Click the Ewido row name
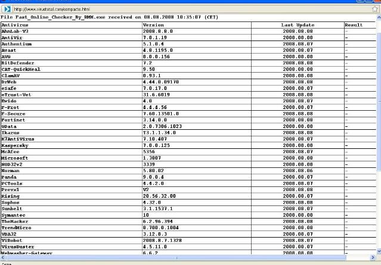Image resolution: width=381 pixels, height=265 pixels. click(x=9, y=101)
